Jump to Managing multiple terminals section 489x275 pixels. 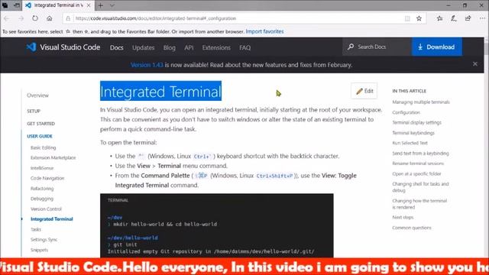pyautogui.click(x=421, y=102)
